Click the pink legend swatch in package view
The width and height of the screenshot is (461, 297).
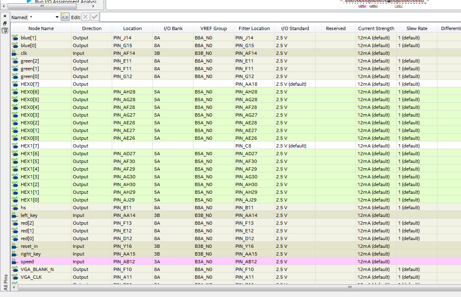[x=362, y=6]
